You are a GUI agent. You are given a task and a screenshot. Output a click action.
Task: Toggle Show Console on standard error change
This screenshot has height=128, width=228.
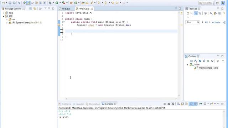tap(195, 104)
